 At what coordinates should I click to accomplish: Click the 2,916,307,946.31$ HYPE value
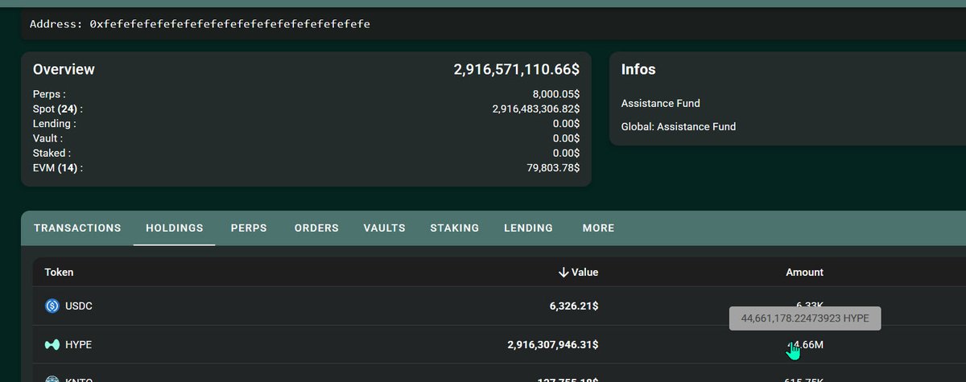[x=553, y=344]
